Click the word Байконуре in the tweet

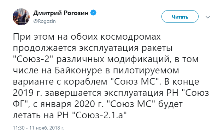[x=78, y=71]
